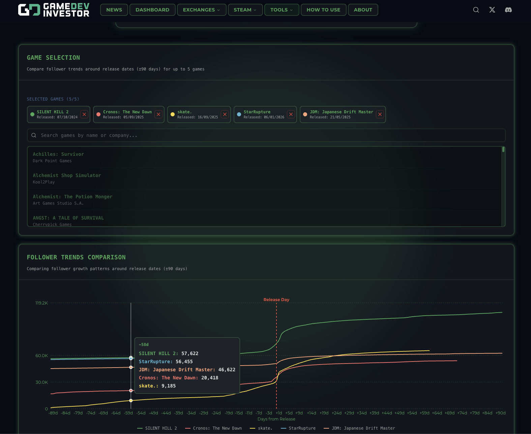Image resolution: width=531 pixels, height=434 pixels.
Task: Click the 30.0K y-axis label
Action: click(x=41, y=382)
